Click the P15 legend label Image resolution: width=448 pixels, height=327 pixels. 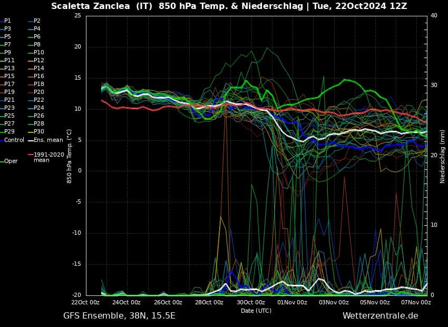click(x=9, y=76)
